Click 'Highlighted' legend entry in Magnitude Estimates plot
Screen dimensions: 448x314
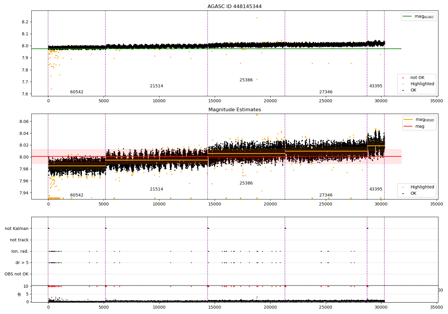point(418,187)
